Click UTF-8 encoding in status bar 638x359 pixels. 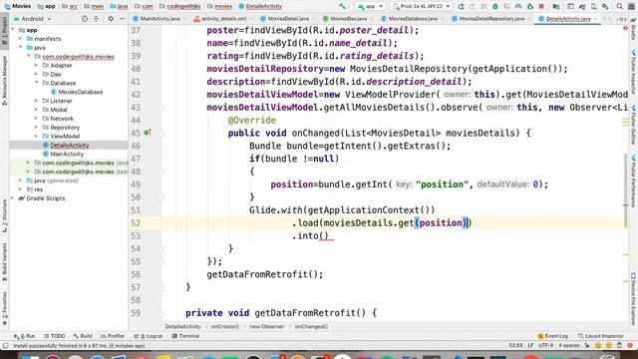click(545, 346)
